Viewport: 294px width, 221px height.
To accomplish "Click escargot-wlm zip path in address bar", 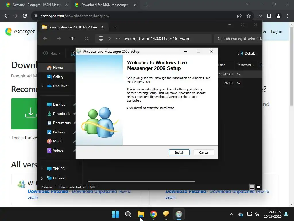I will point(157,39).
